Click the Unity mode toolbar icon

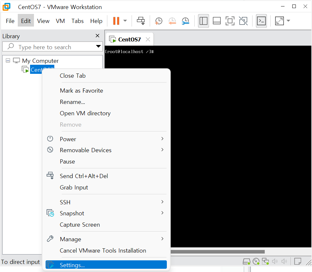tap(243, 21)
